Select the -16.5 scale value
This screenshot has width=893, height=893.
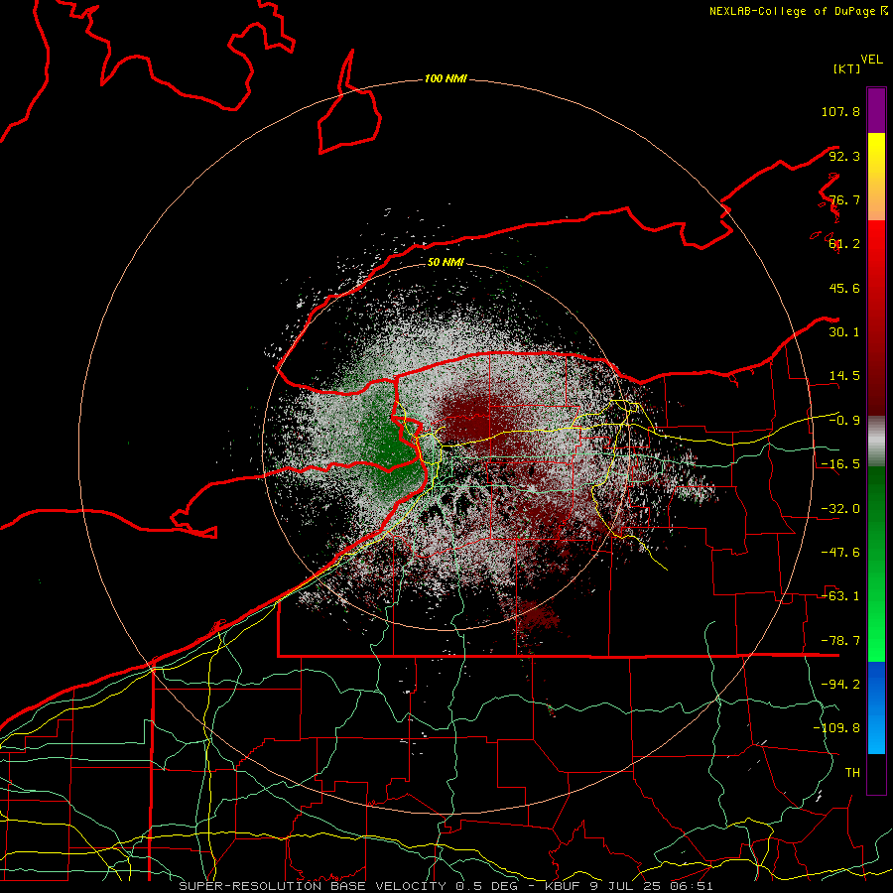[x=840, y=464]
